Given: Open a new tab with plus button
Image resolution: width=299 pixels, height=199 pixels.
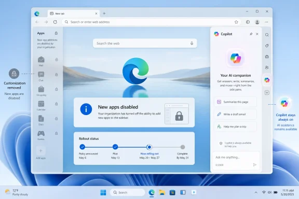Looking at the screenshot, I should (104, 13).
